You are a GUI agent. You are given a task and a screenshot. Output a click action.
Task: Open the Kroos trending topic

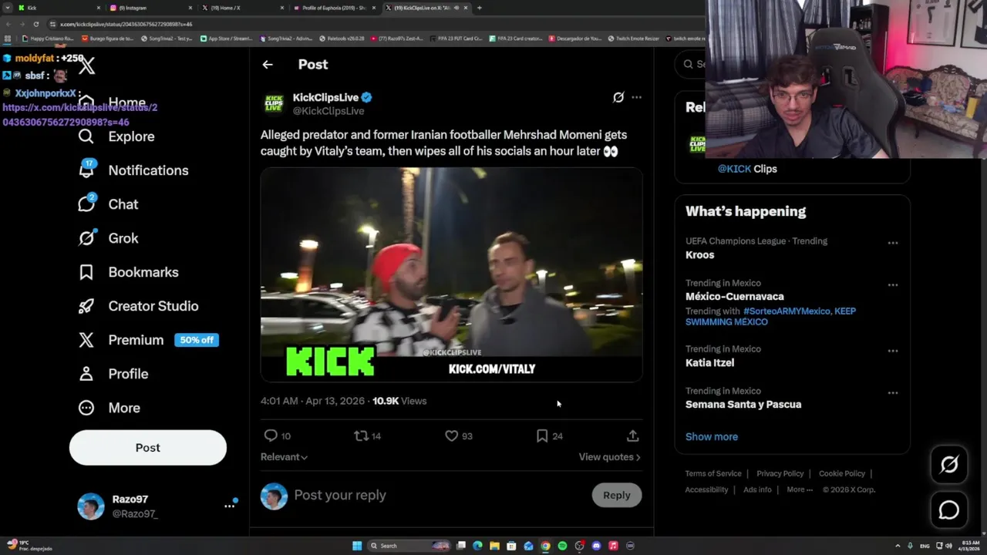click(699, 255)
